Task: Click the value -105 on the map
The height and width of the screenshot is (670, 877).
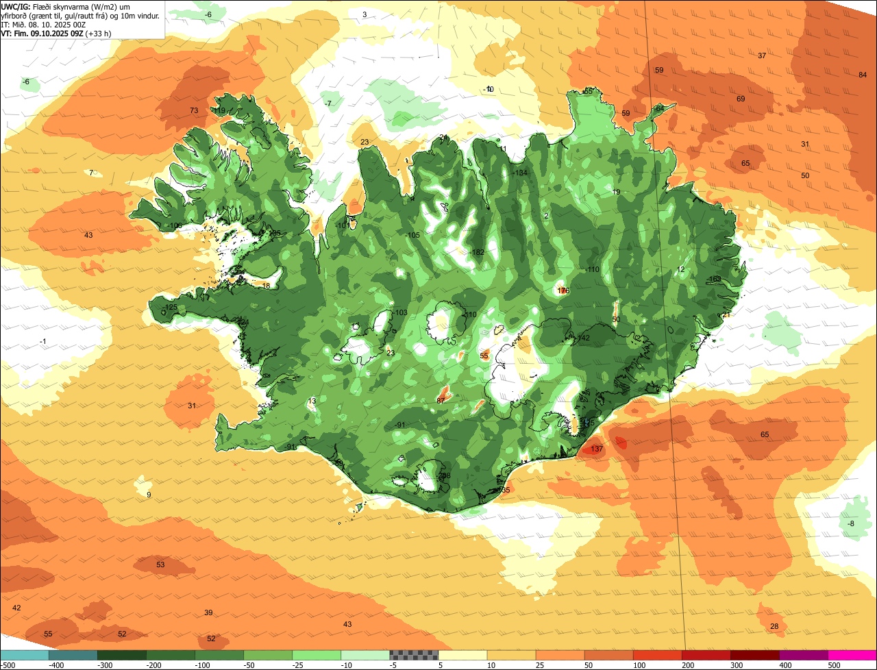Action: 412,235
